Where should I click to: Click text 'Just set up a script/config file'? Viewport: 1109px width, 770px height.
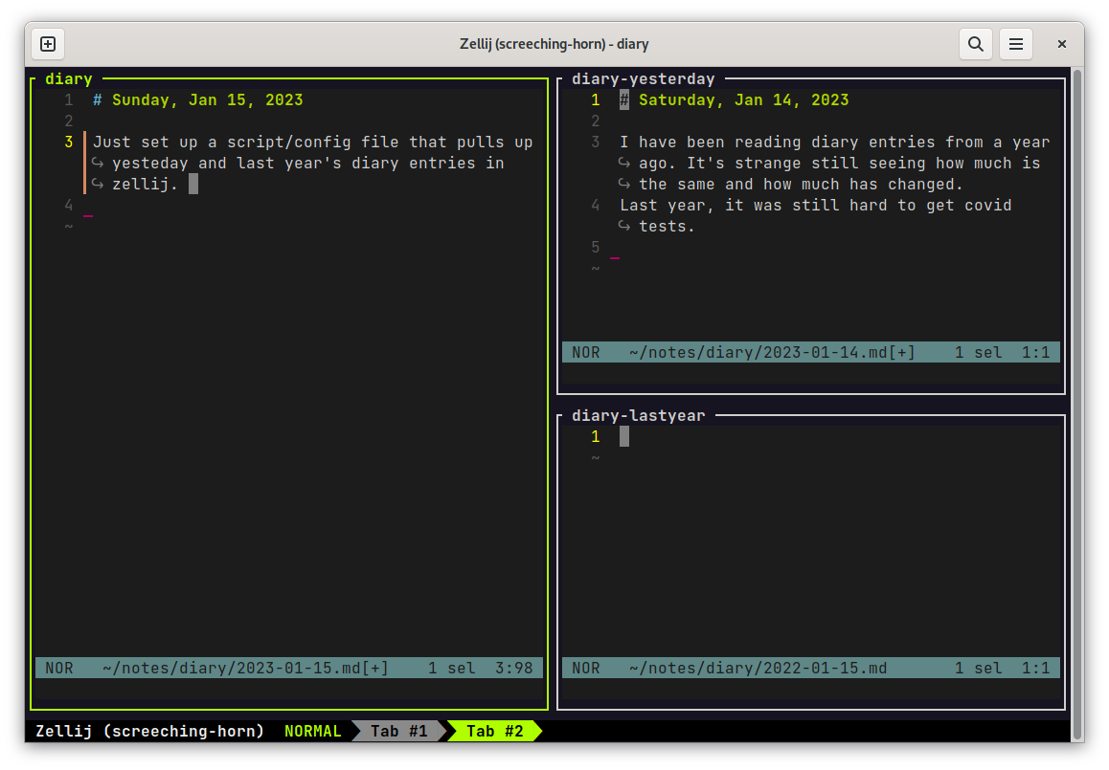[245, 142]
